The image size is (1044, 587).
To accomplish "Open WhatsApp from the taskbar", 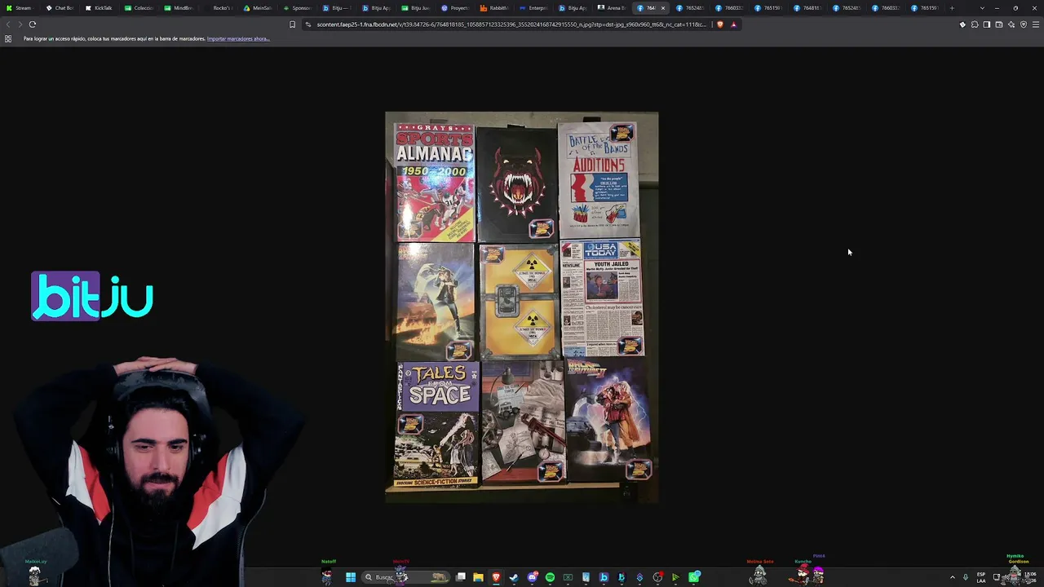I will [x=693, y=577].
